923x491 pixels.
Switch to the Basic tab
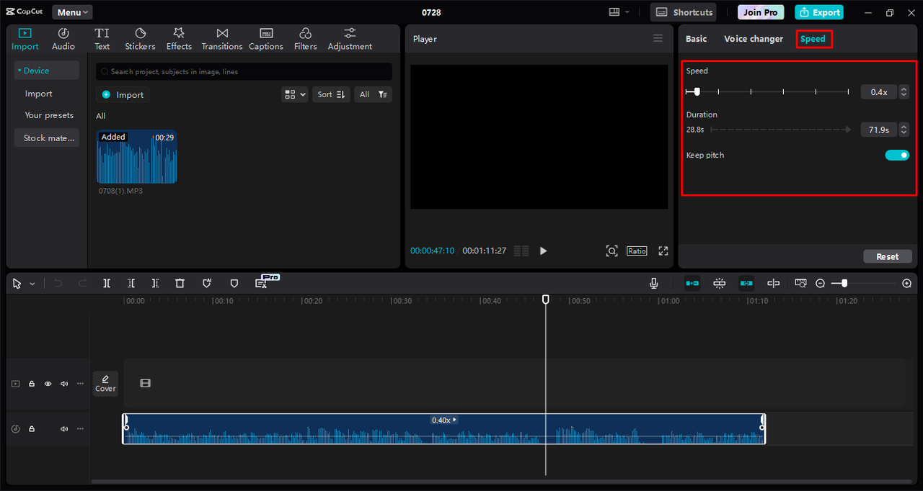click(696, 39)
